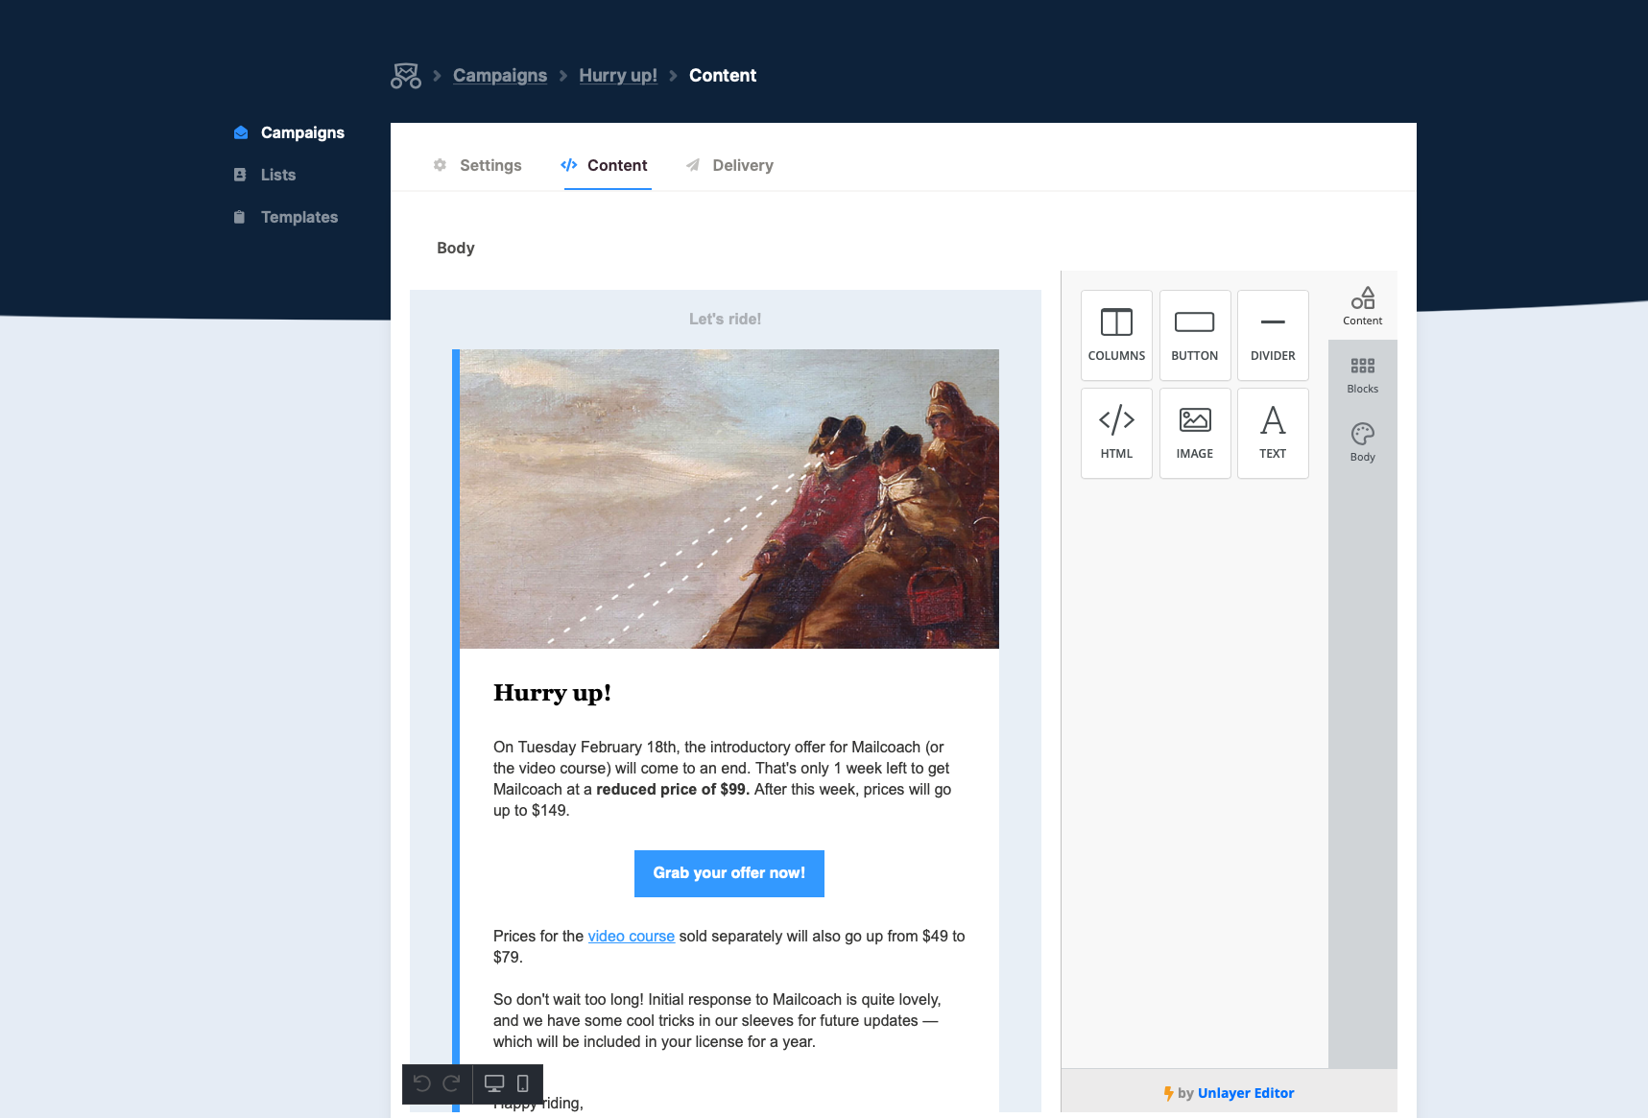
Task: Click the Grab your offer now! button
Action: (729, 873)
